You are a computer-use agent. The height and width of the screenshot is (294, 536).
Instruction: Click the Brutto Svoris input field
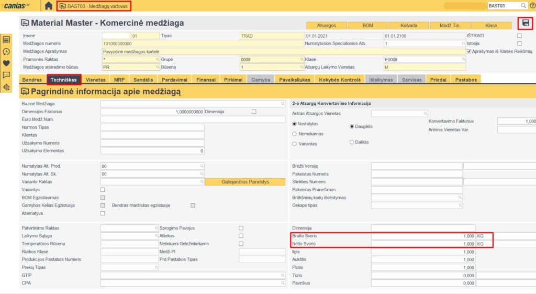pyautogui.click(x=423, y=236)
